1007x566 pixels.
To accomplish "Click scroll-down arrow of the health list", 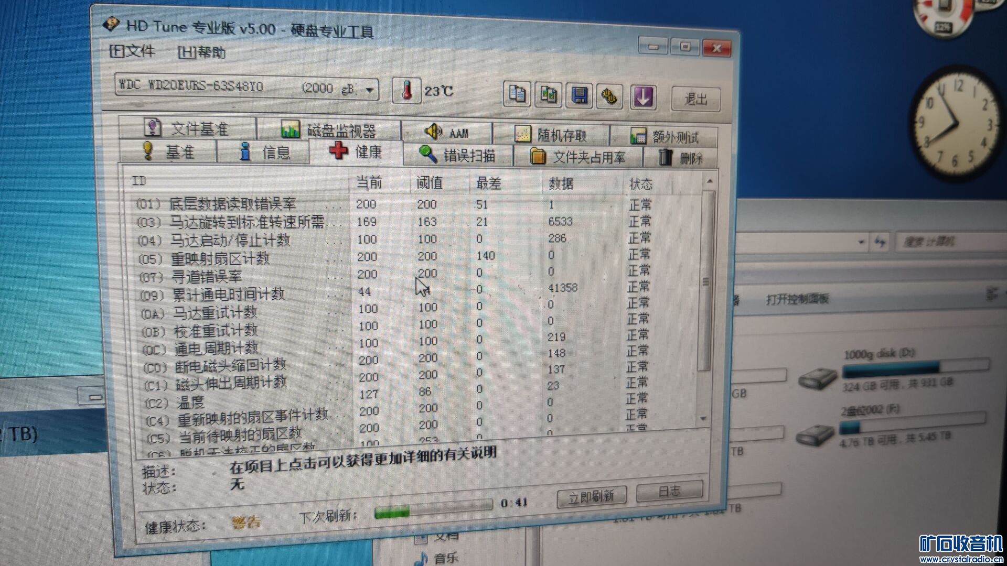I will coord(704,419).
